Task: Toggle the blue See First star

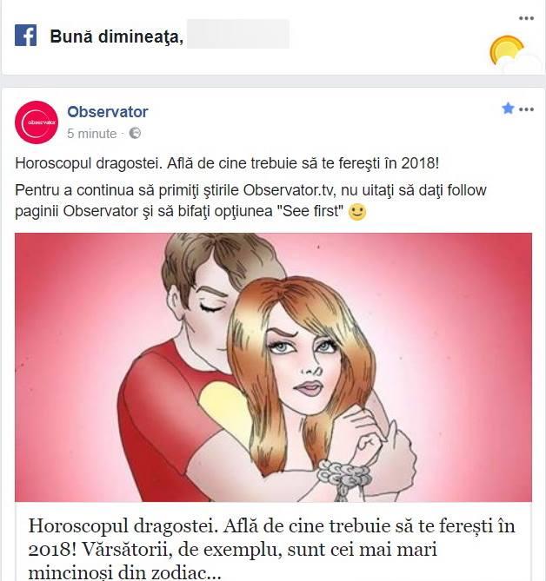Action: 508,109
